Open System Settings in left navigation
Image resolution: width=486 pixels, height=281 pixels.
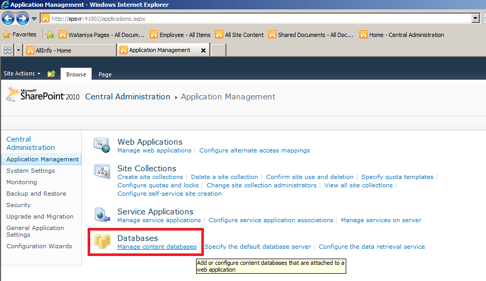pyautogui.click(x=30, y=171)
